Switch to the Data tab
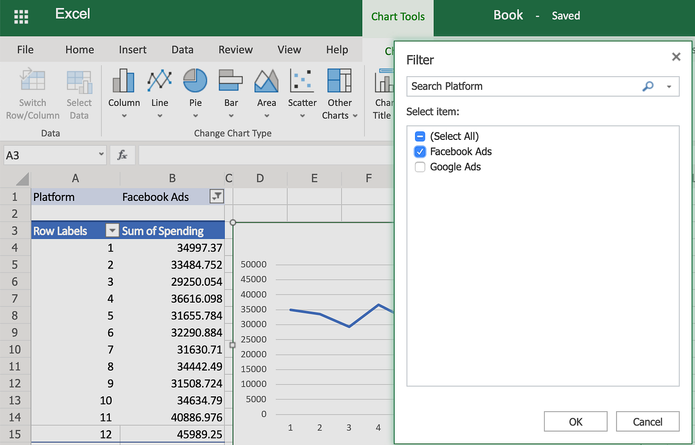Image resolution: width=695 pixels, height=445 pixels. (182, 50)
